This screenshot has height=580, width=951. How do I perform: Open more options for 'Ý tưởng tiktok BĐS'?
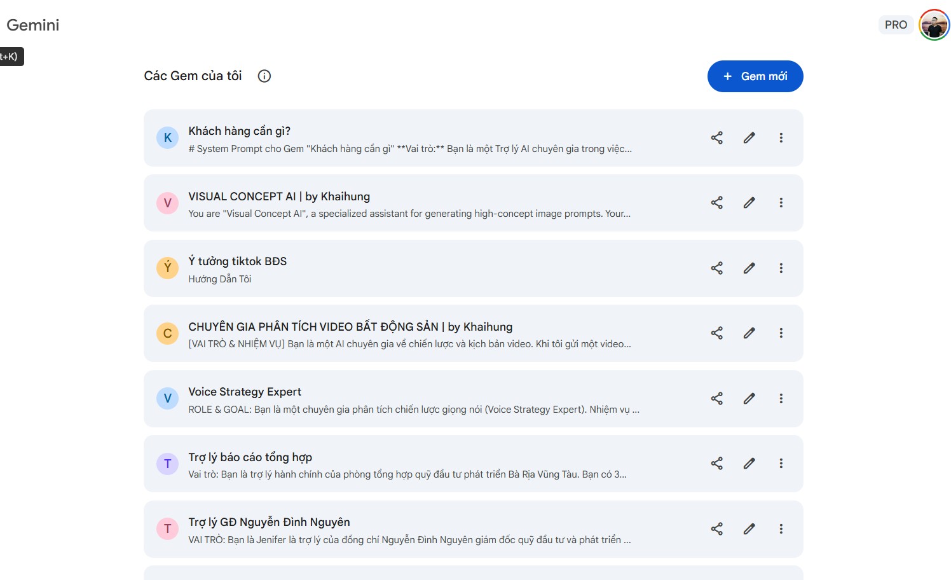[781, 268]
